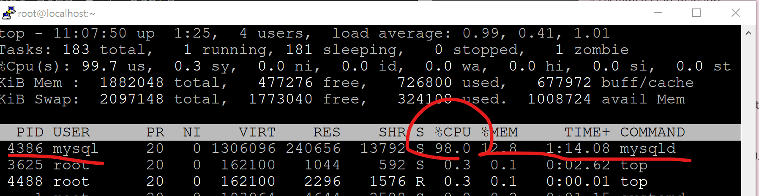Click PID 4386 in process list
This screenshot has width=759, height=196.
(x=25, y=149)
